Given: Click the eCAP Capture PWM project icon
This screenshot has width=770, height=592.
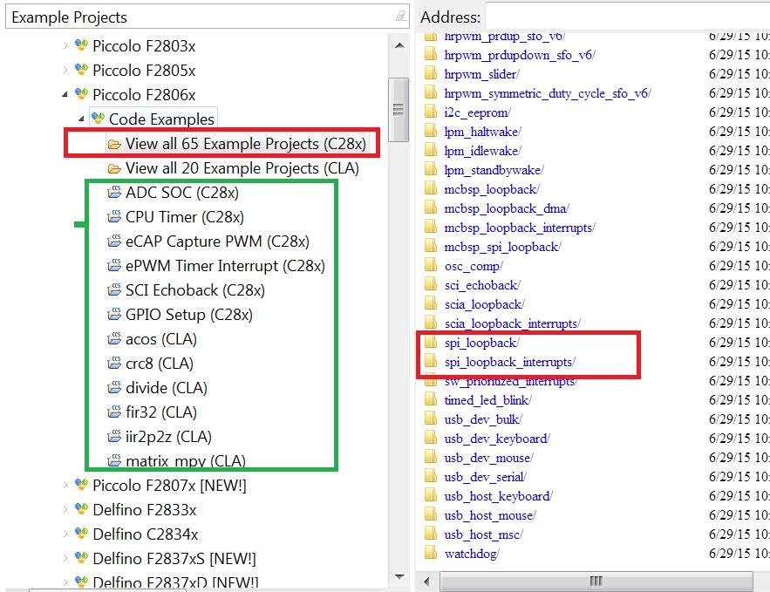Looking at the screenshot, I should point(114,241).
